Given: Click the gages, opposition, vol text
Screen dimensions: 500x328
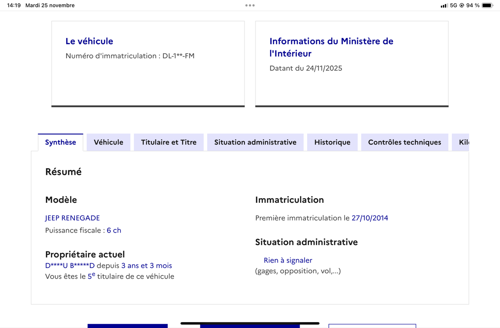Looking at the screenshot, I should (298, 271).
